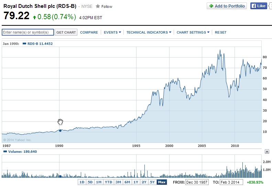
Task: Select the 5Y range tab
Action: coord(152,182)
